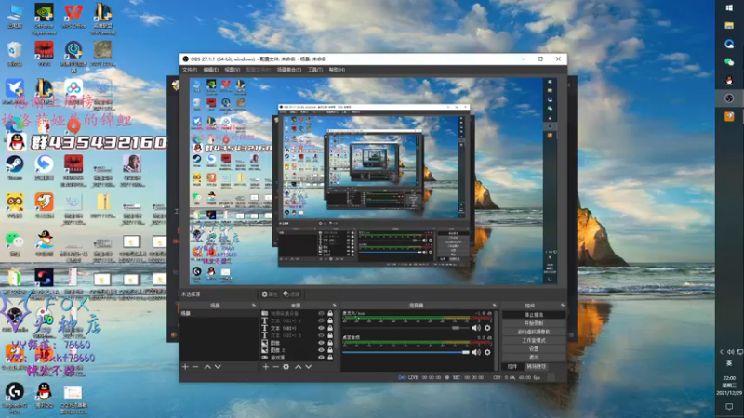Viewport: 744px width, 418px height.
Task: Click 开始录制 to start recording
Action: tap(534, 323)
